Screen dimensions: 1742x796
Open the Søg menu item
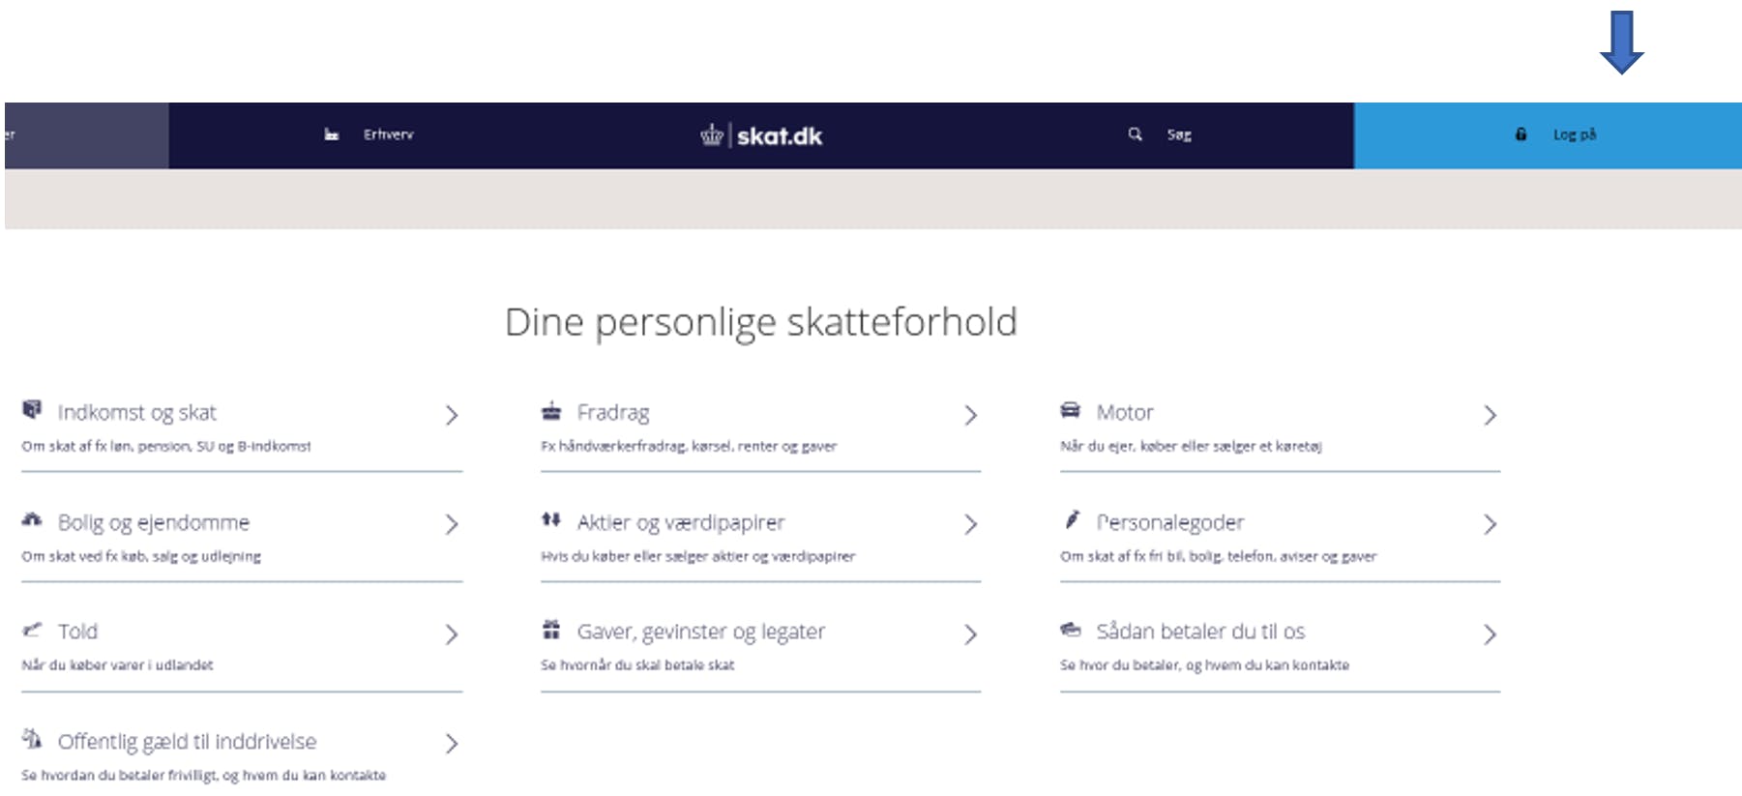pos(1178,134)
